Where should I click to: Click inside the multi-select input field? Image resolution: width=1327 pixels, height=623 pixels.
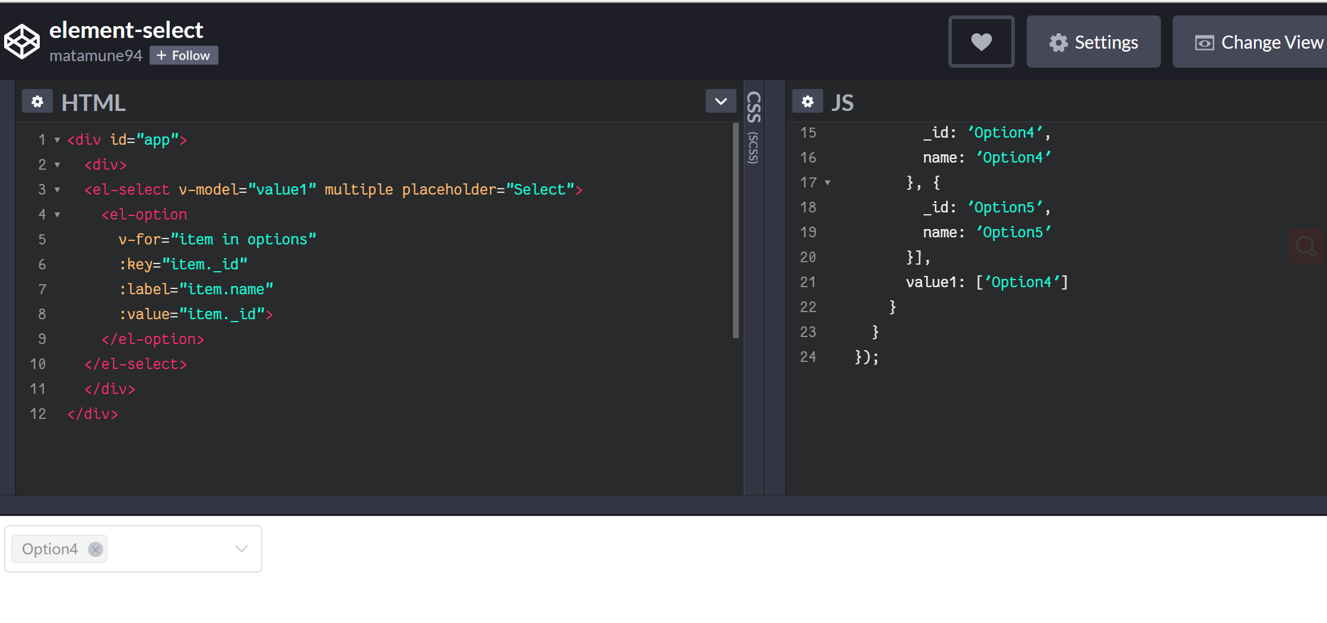(x=133, y=549)
